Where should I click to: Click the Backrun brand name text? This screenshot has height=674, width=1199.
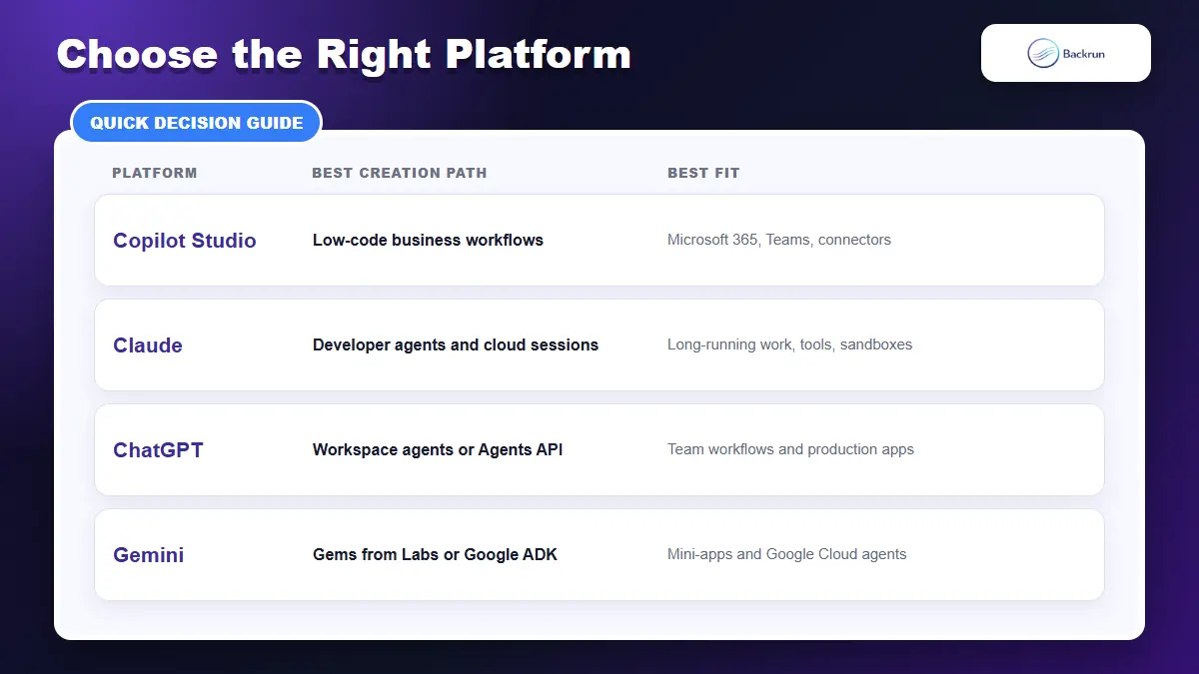[1085, 53]
